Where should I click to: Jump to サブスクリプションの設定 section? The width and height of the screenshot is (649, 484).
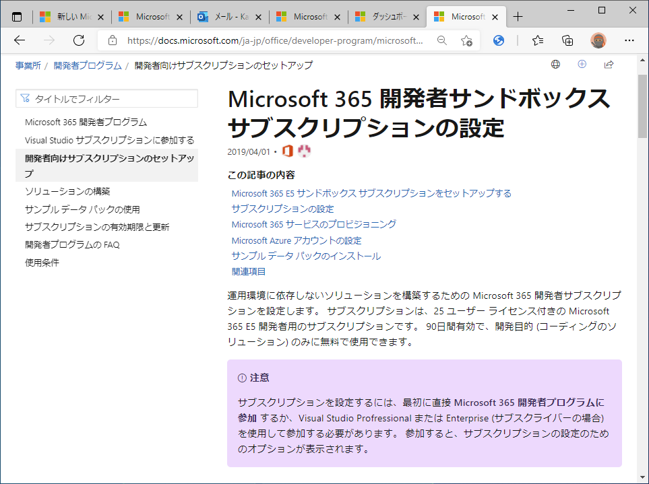click(282, 209)
